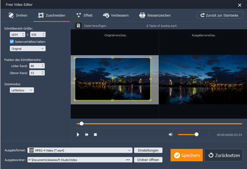Viewport: 247px width, 169px height.
Task: Open the Einstellungen for output format
Action: coord(148,150)
